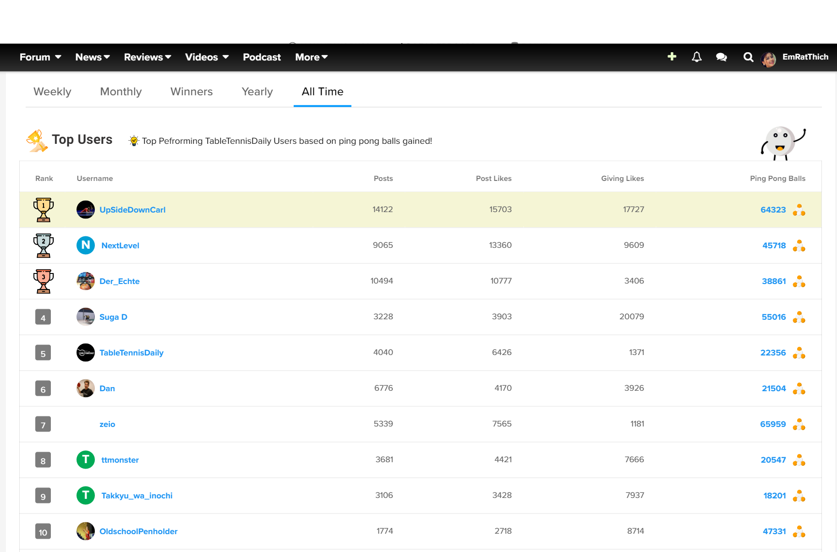The height and width of the screenshot is (552, 837).
Task: Expand the Videos dropdown menu
Action: pyautogui.click(x=207, y=57)
